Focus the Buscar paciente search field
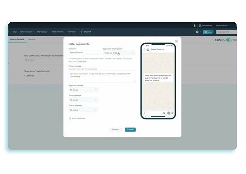 (x=226, y=32)
